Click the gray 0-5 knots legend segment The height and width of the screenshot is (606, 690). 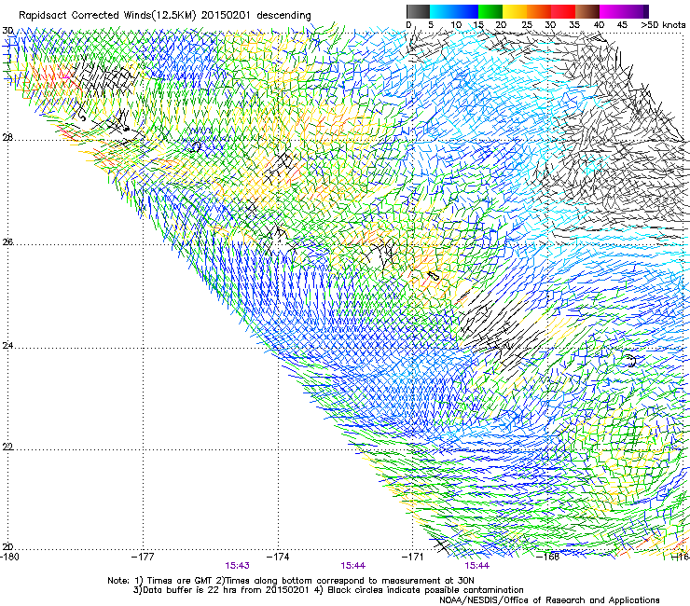(x=418, y=11)
